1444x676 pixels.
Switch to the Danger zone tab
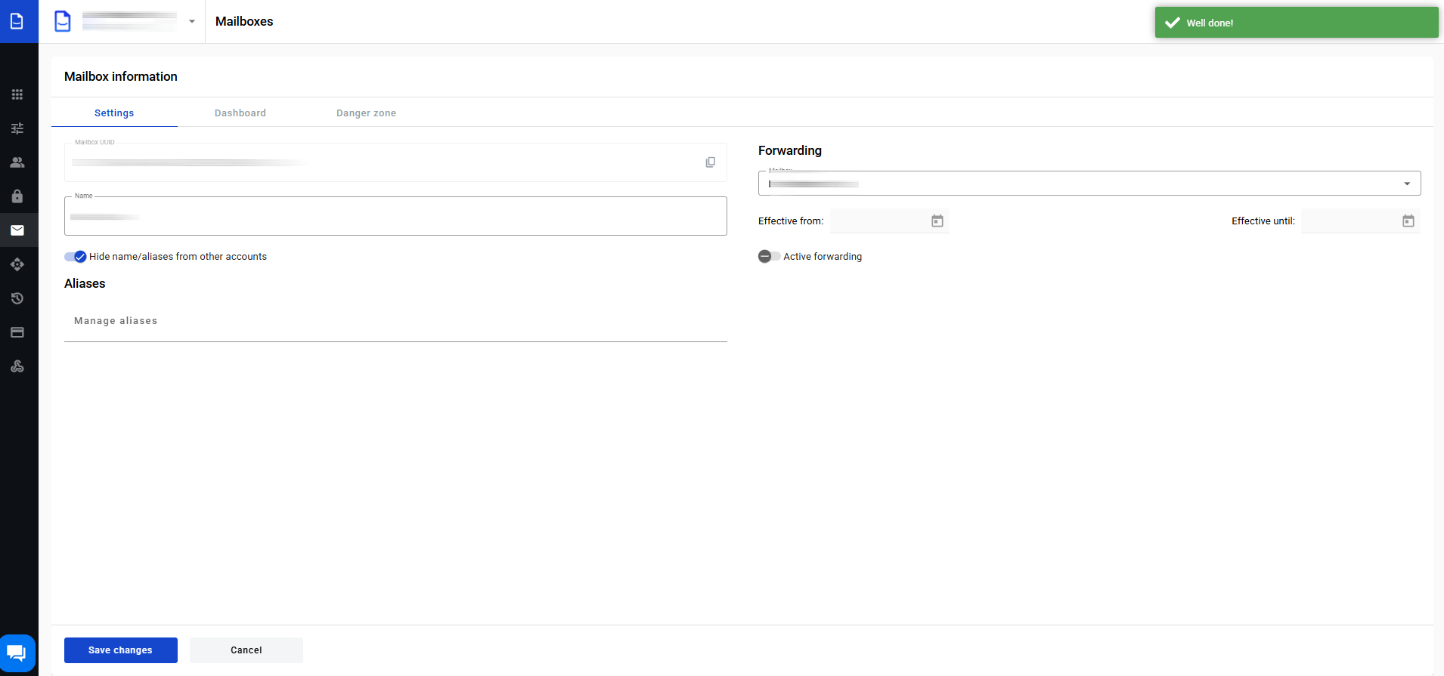coord(366,113)
